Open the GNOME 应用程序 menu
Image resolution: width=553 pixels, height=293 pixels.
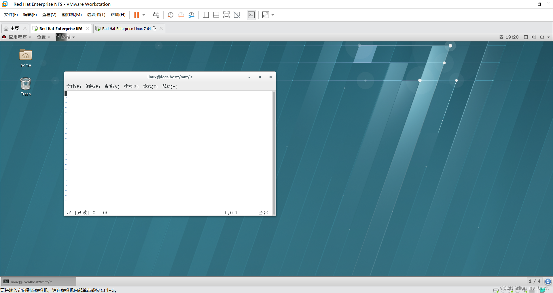tap(17, 37)
